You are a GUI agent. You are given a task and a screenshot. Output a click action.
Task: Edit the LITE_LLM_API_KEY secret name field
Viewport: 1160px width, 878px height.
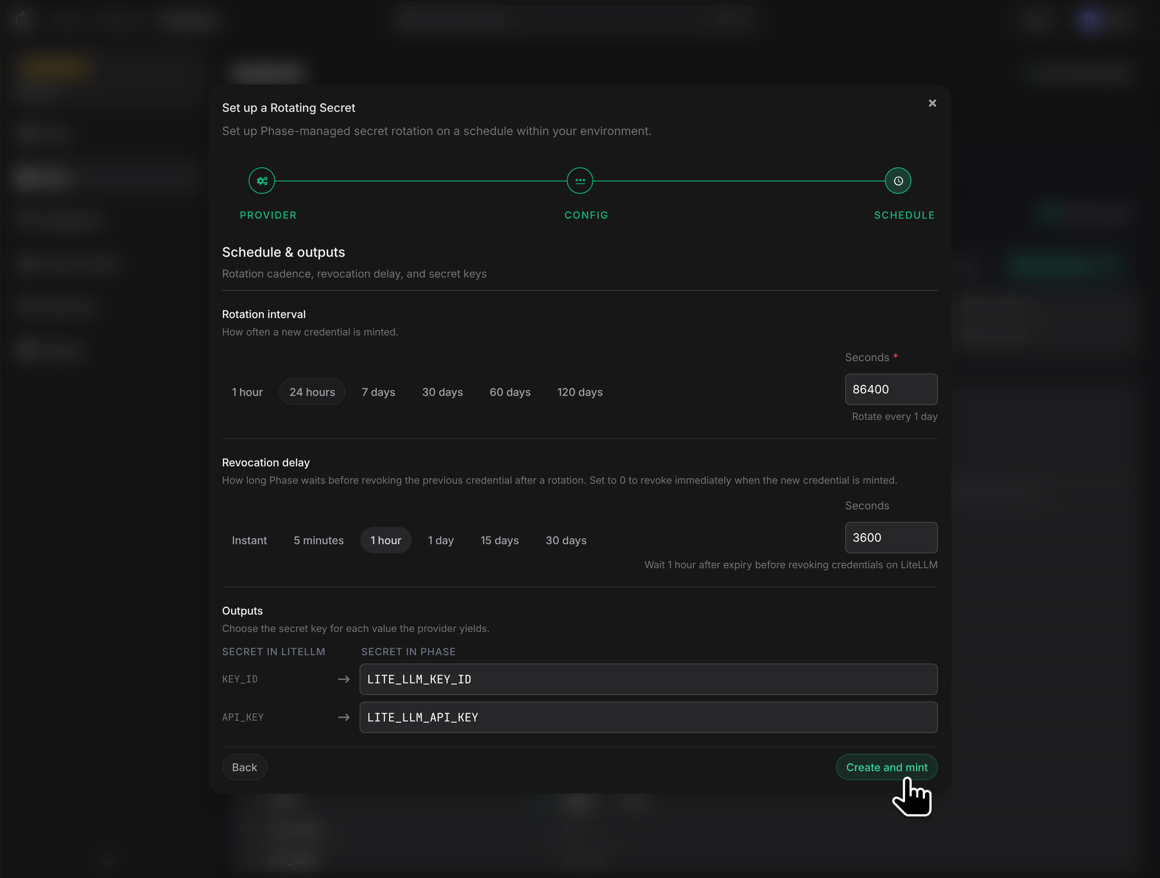649,718
